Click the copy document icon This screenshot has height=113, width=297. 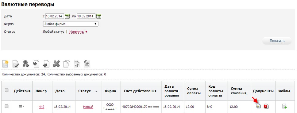point(67,64)
